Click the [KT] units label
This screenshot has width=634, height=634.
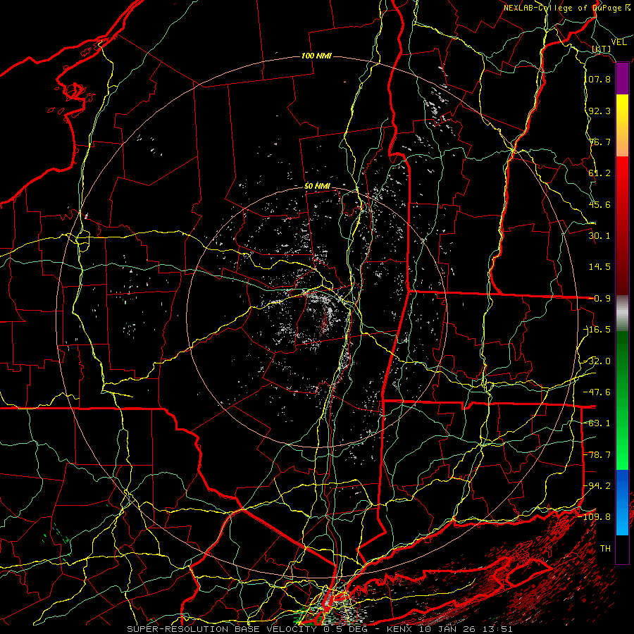[x=602, y=49]
